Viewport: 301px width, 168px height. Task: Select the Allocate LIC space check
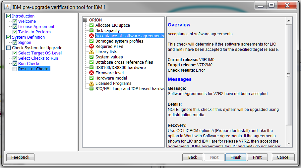113,25
